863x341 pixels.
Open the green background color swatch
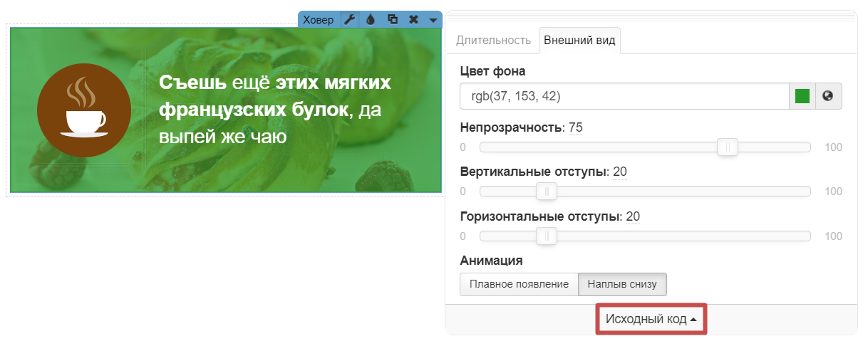(x=802, y=96)
